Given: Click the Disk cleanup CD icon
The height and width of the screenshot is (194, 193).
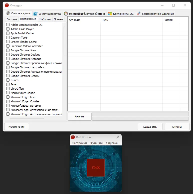Looking at the screenshot, I should [8, 13].
